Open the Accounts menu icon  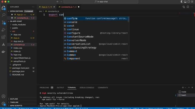(3, 96)
